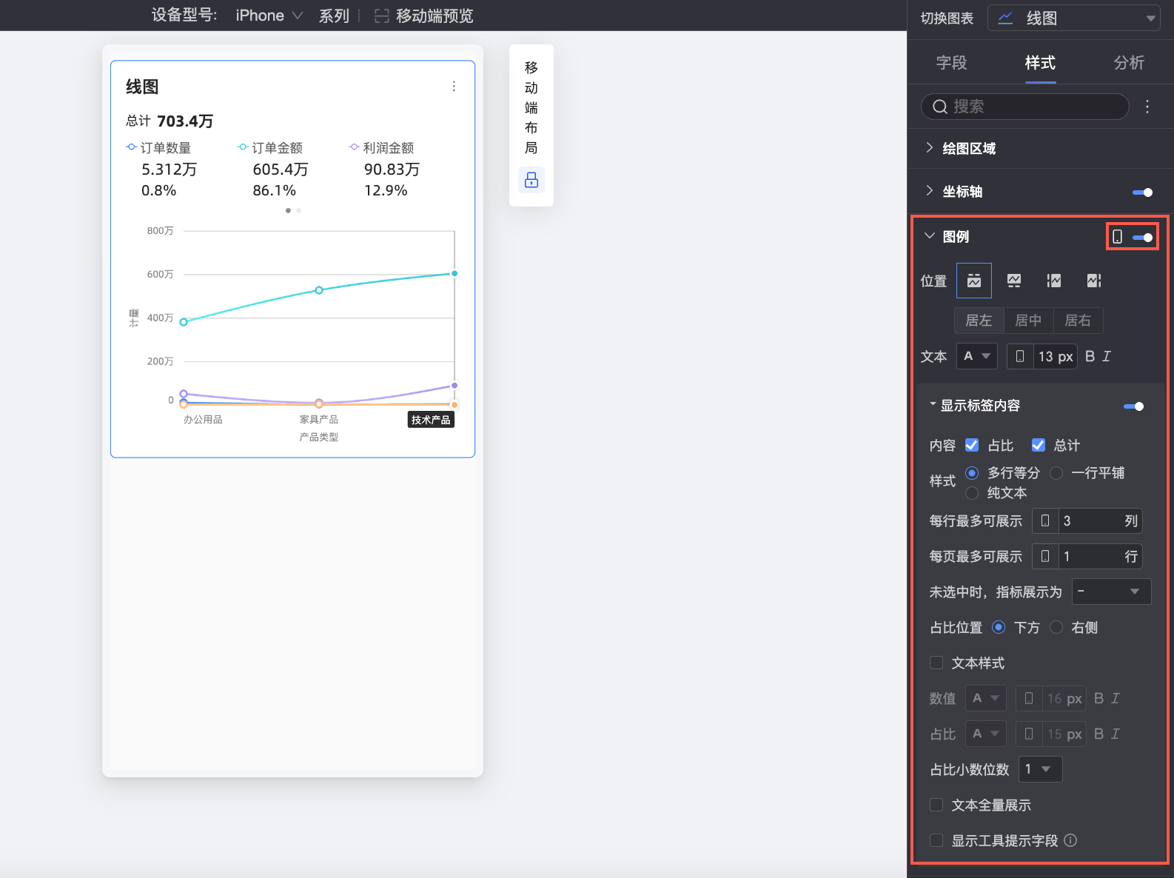Viewport: 1174px width, 878px height.
Task: Click 利润金额 legend marker
Action: click(x=354, y=147)
